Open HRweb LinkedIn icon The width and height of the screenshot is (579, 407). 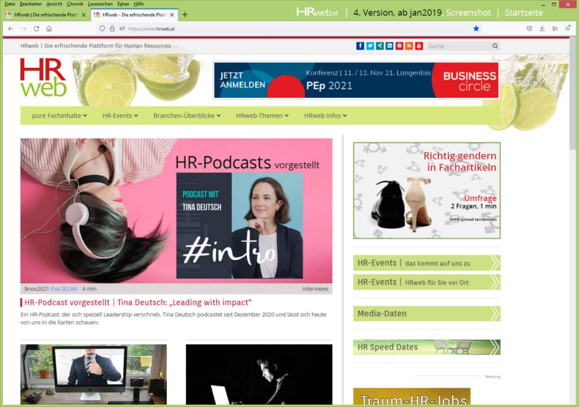click(x=390, y=46)
